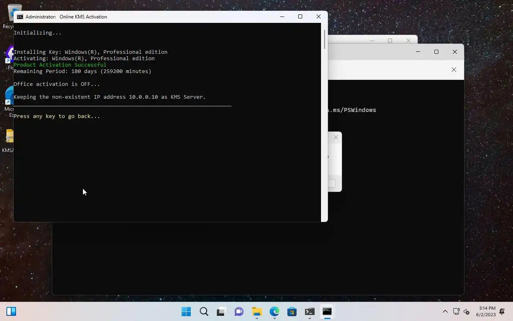Image resolution: width=513 pixels, height=321 pixels.
Task: Minimize the Online KMS Activation window
Action: click(282, 17)
